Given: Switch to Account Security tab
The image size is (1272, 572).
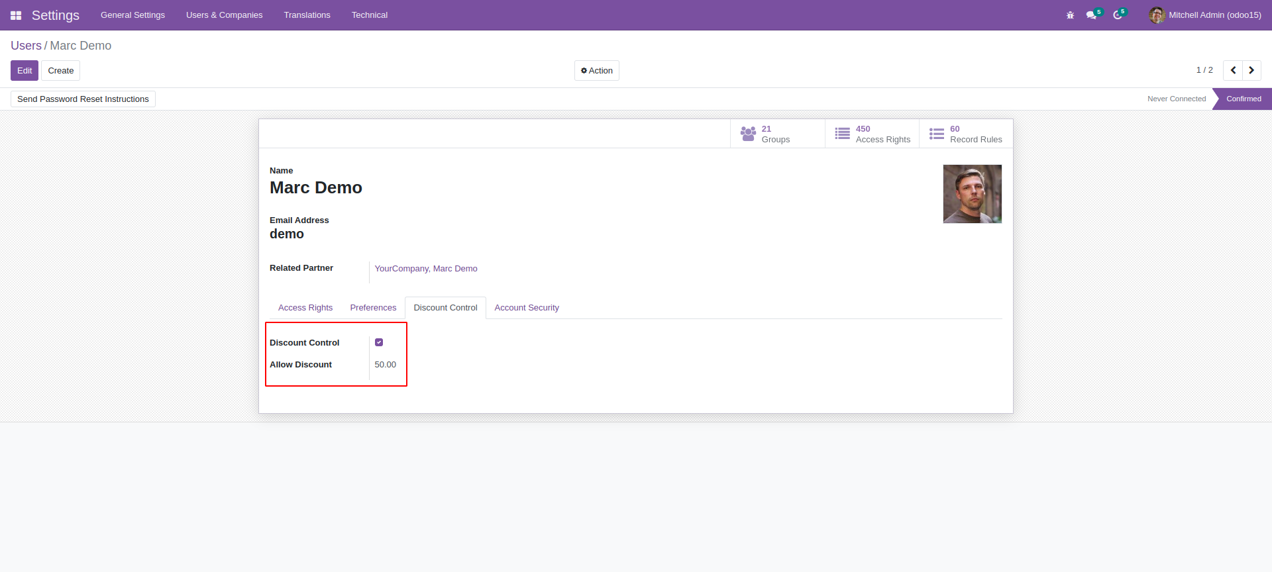Looking at the screenshot, I should point(527,308).
